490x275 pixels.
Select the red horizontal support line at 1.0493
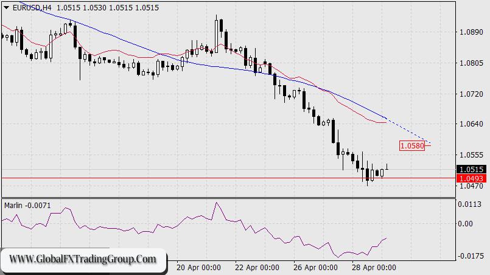coord(229,178)
